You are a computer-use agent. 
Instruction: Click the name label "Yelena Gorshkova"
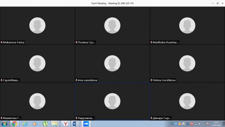[x=164, y=80]
